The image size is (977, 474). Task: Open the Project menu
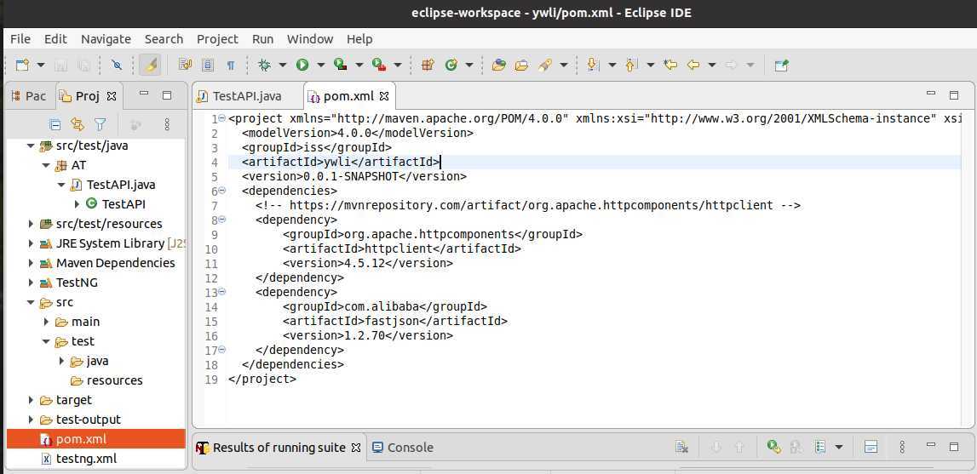pos(217,38)
